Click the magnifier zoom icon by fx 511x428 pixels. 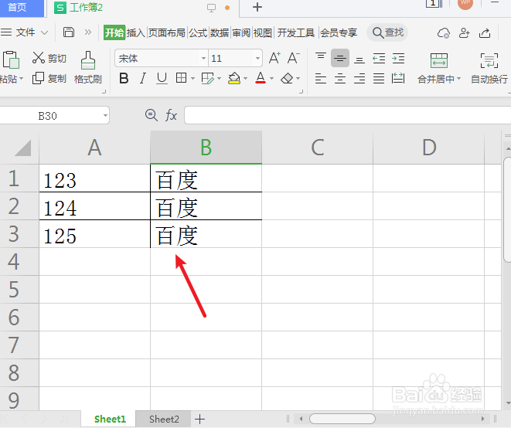(x=152, y=115)
